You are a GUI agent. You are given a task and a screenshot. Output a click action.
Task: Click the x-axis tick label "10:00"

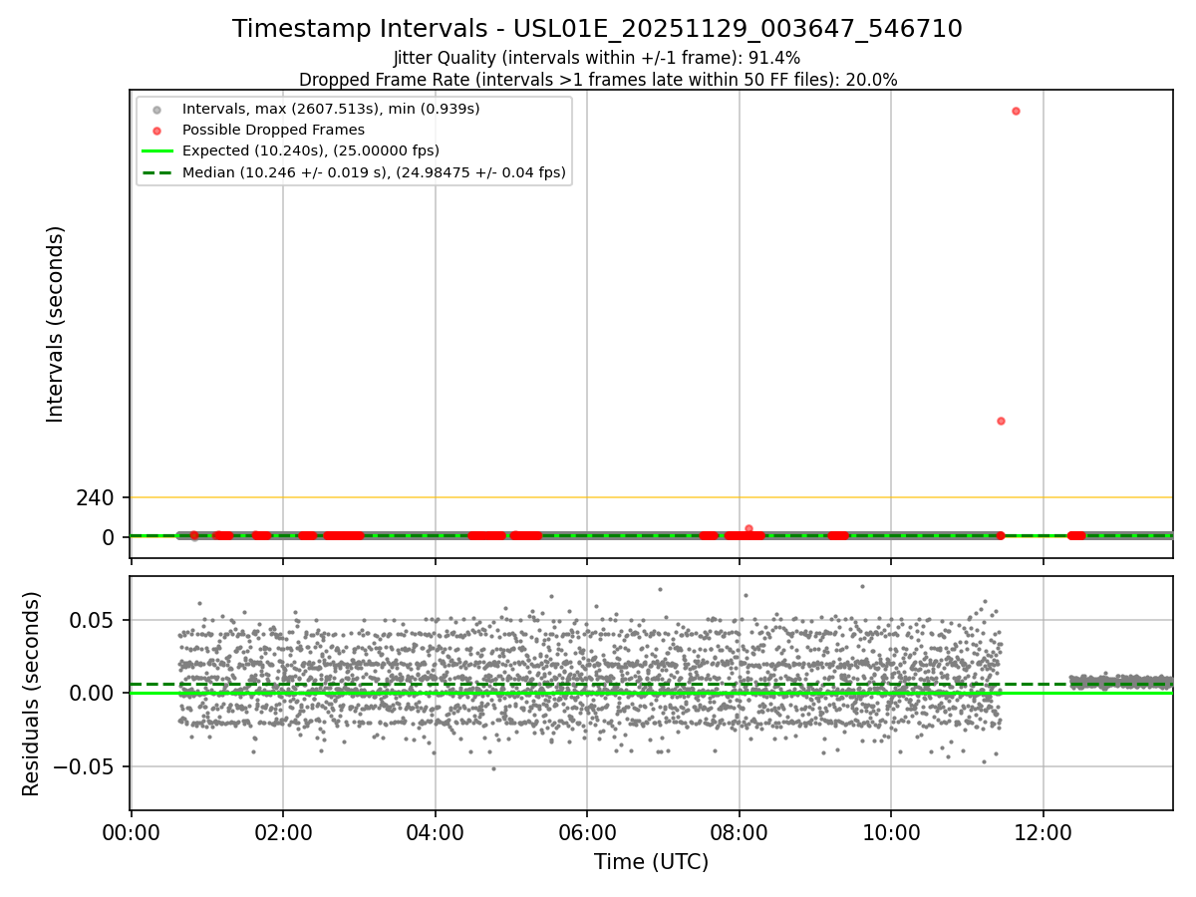tap(891, 832)
